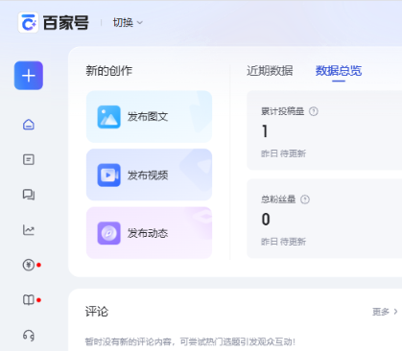402x351 pixels.
Task: Click the 评论 section heading
Action: [x=97, y=312]
